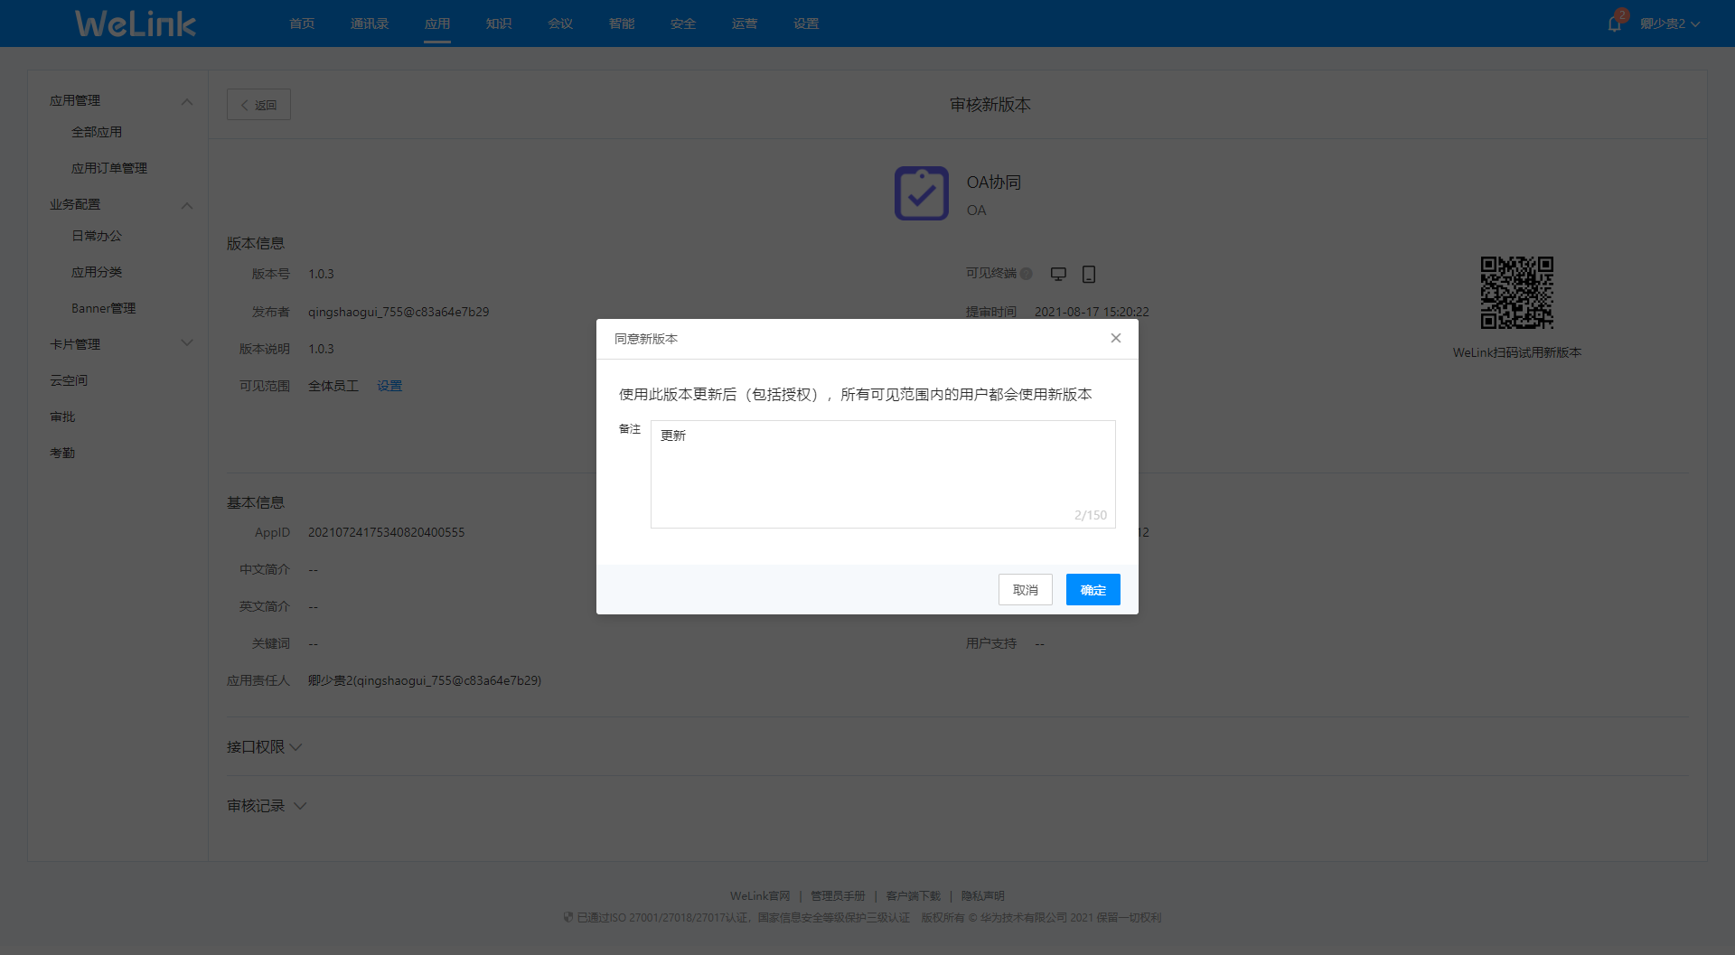The height and width of the screenshot is (955, 1735).
Task: Open 审批 in the sidebar
Action: click(x=62, y=417)
